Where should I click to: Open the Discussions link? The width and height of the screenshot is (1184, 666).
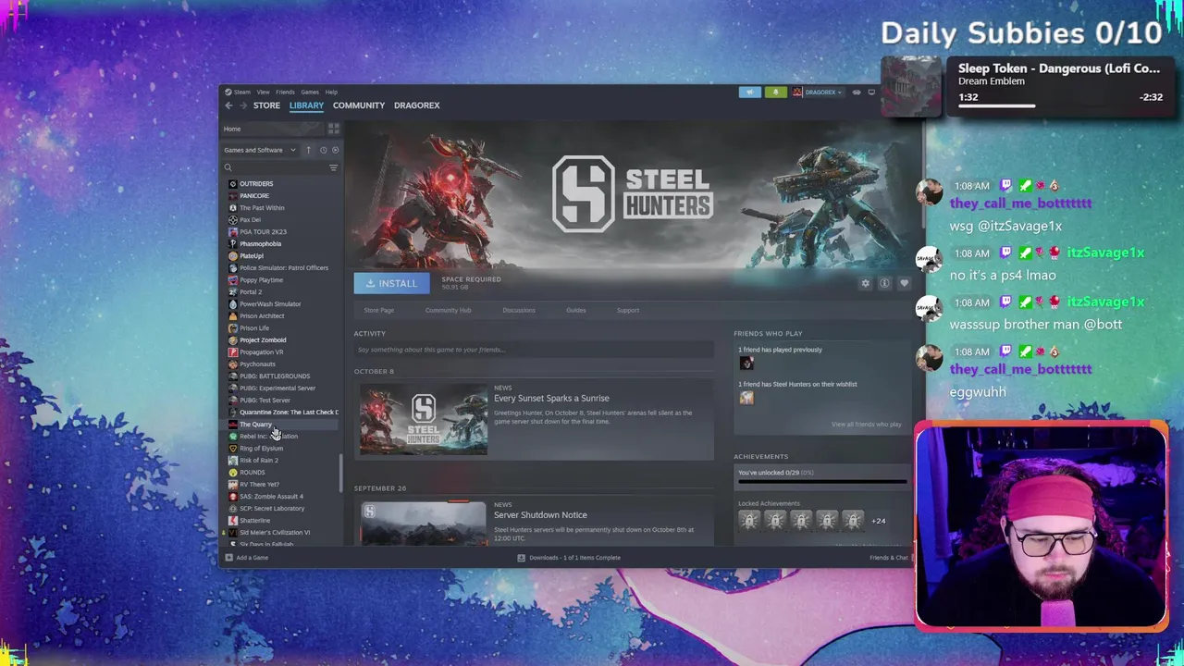pyautogui.click(x=519, y=311)
